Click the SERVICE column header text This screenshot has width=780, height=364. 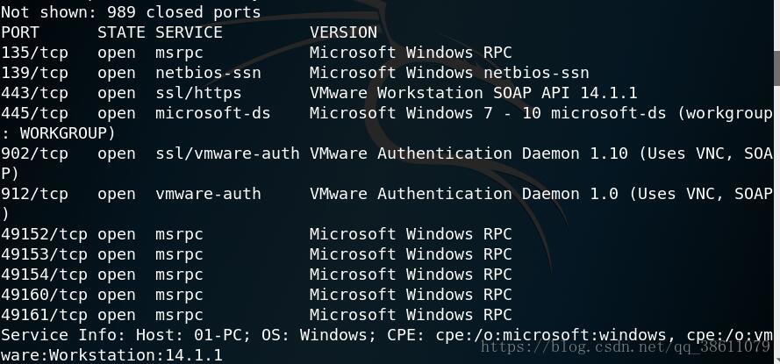pyautogui.click(x=189, y=32)
